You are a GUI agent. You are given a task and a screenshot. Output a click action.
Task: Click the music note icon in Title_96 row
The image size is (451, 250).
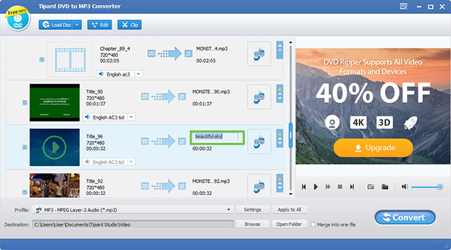pyautogui.click(x=182, y=141)
